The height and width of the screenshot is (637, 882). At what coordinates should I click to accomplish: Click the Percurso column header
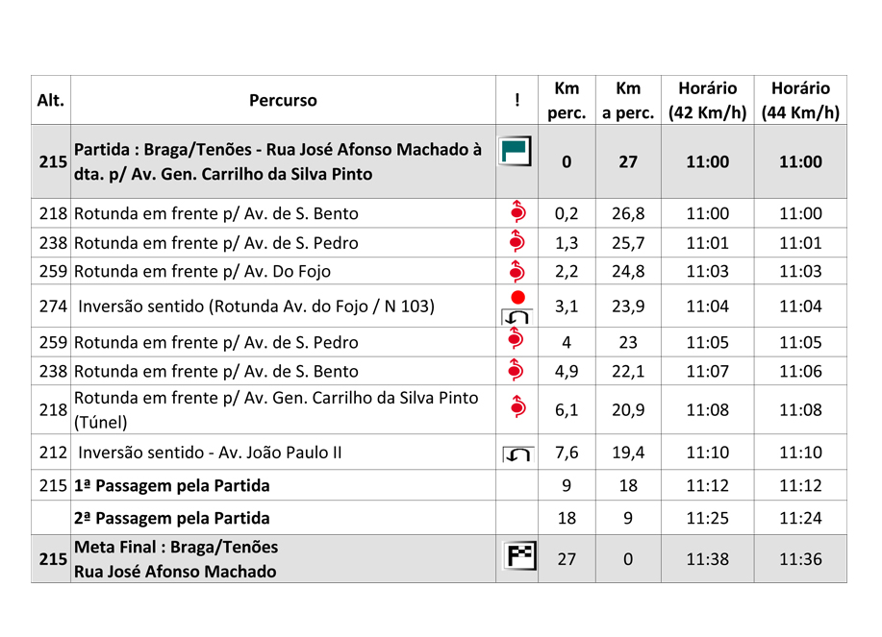pyautogui.click(x=283, y=100)
